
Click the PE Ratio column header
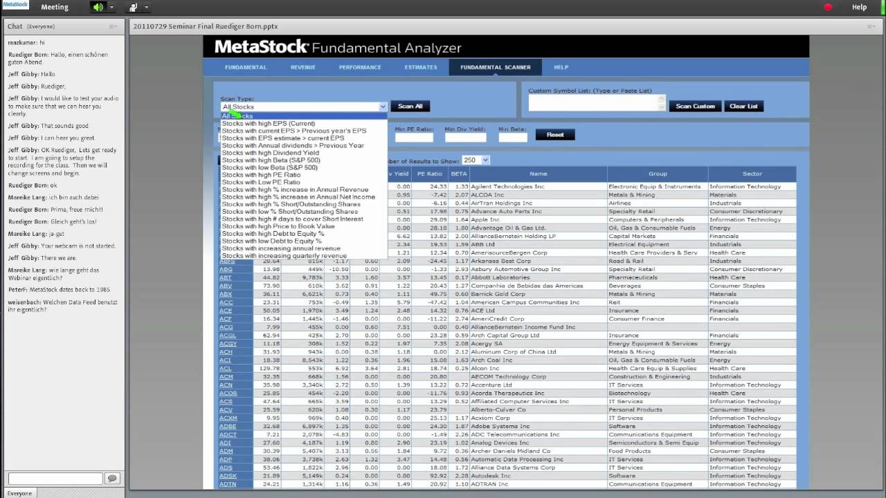[x=430, y=174]
